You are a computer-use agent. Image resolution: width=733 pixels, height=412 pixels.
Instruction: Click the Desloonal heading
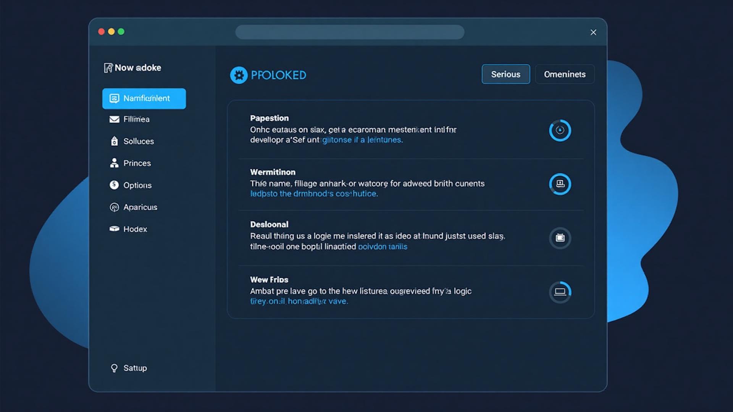click(x=269, y=224)
